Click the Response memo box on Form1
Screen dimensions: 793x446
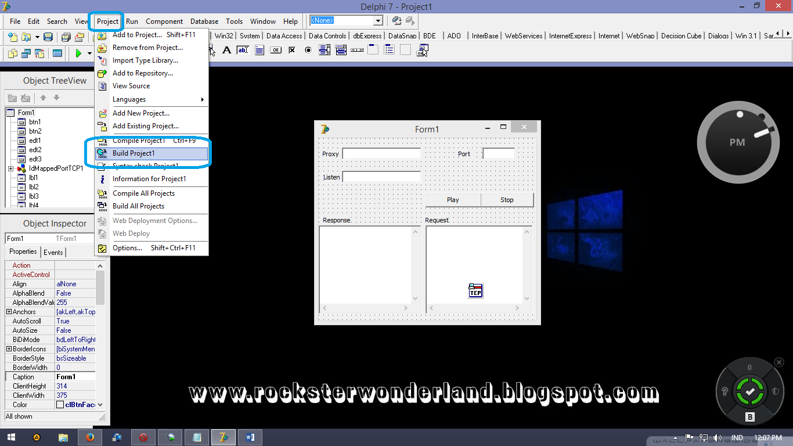369,269
